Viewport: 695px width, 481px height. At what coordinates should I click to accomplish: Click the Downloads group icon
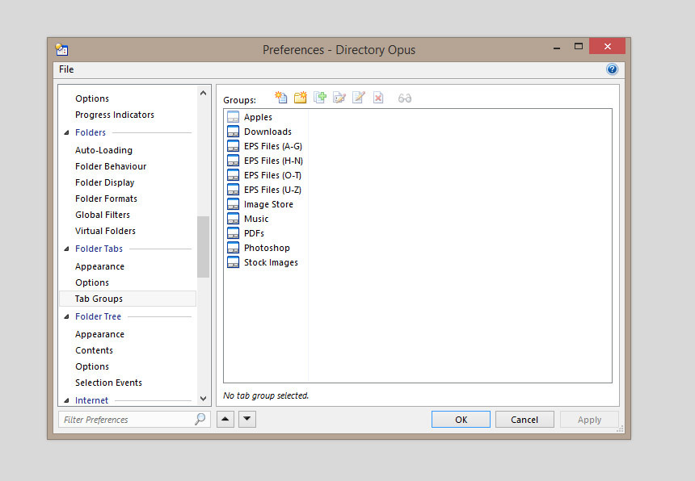coord(233,132)
